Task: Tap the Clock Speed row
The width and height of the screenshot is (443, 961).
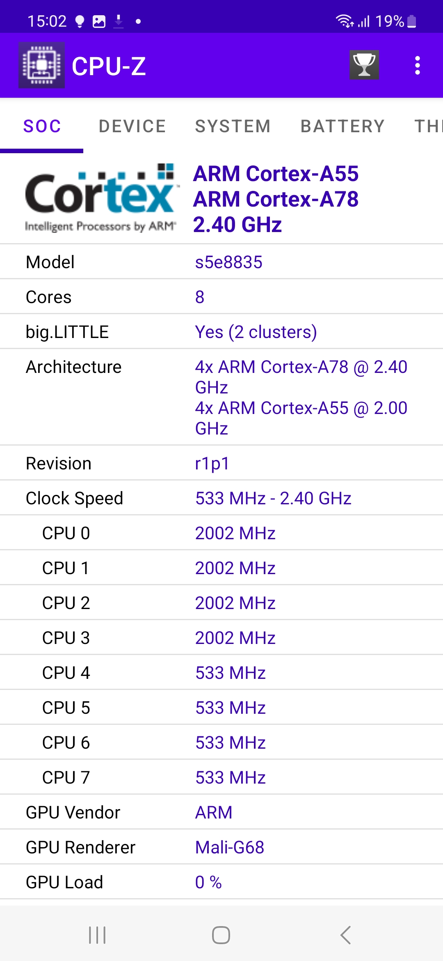Action: (221, 498)
